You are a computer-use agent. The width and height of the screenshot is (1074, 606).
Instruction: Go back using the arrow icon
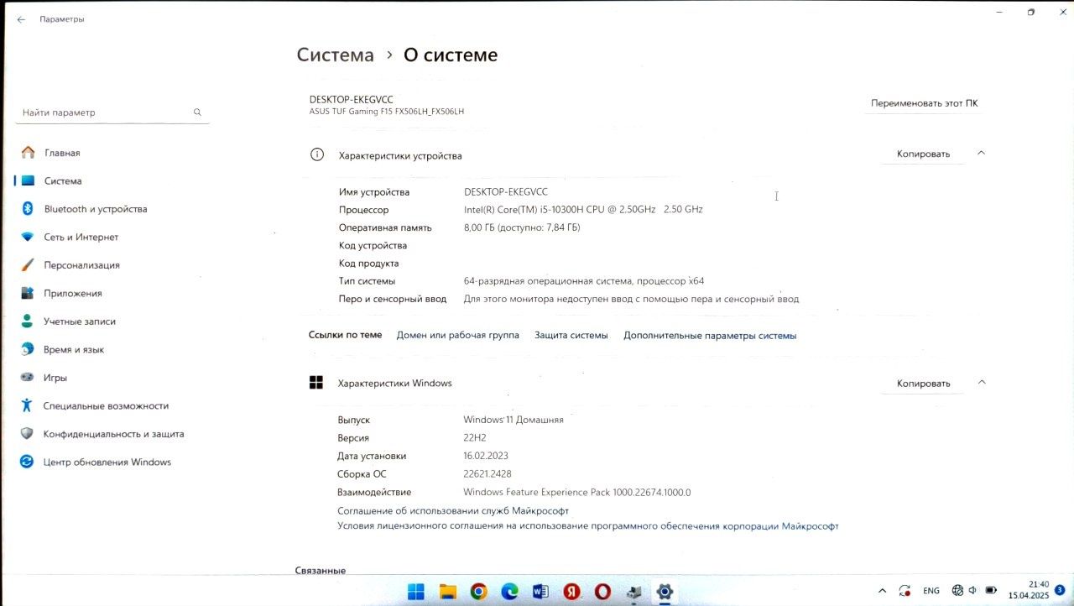21,19
